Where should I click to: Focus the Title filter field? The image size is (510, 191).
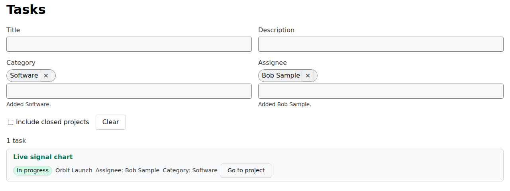tap(129, 44)
